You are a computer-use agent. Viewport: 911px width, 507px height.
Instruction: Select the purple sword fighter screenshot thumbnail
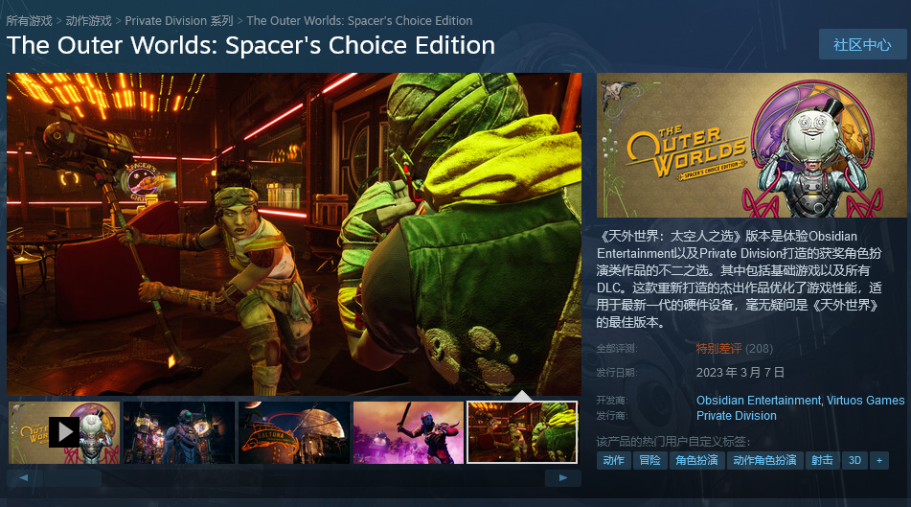tap(408, 432)
